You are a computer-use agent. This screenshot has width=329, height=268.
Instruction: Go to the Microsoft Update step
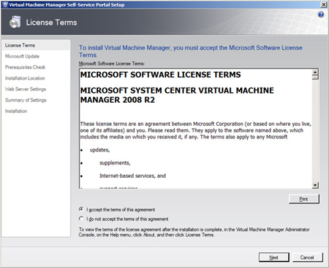pyautogui.click(x=22, y=56)
